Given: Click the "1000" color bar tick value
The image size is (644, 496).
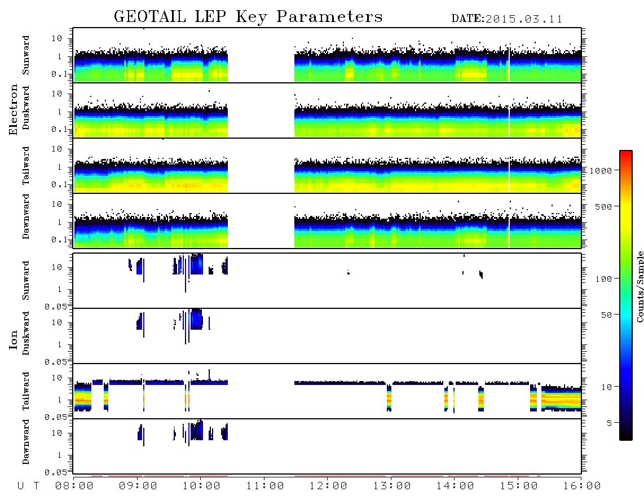Looking at the screenshot, I should coord(601,171).
